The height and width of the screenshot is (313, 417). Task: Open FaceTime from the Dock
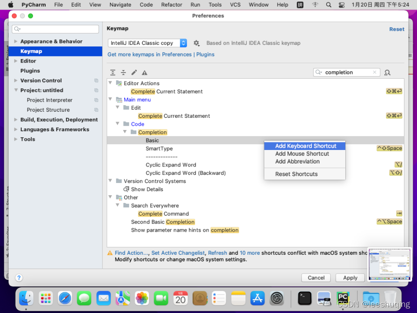(x=161, y=298)
